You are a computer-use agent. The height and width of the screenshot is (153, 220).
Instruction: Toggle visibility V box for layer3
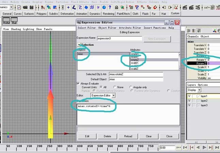click(189, 105)
